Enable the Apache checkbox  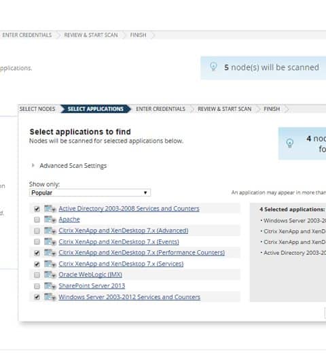(37, 220)
